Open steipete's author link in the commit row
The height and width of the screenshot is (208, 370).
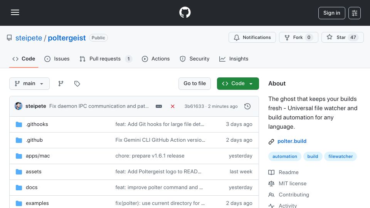[35, 106]
